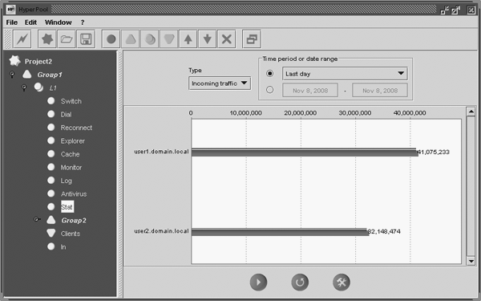Collapse the Group1 tree node handle

(x=12, y=75)
